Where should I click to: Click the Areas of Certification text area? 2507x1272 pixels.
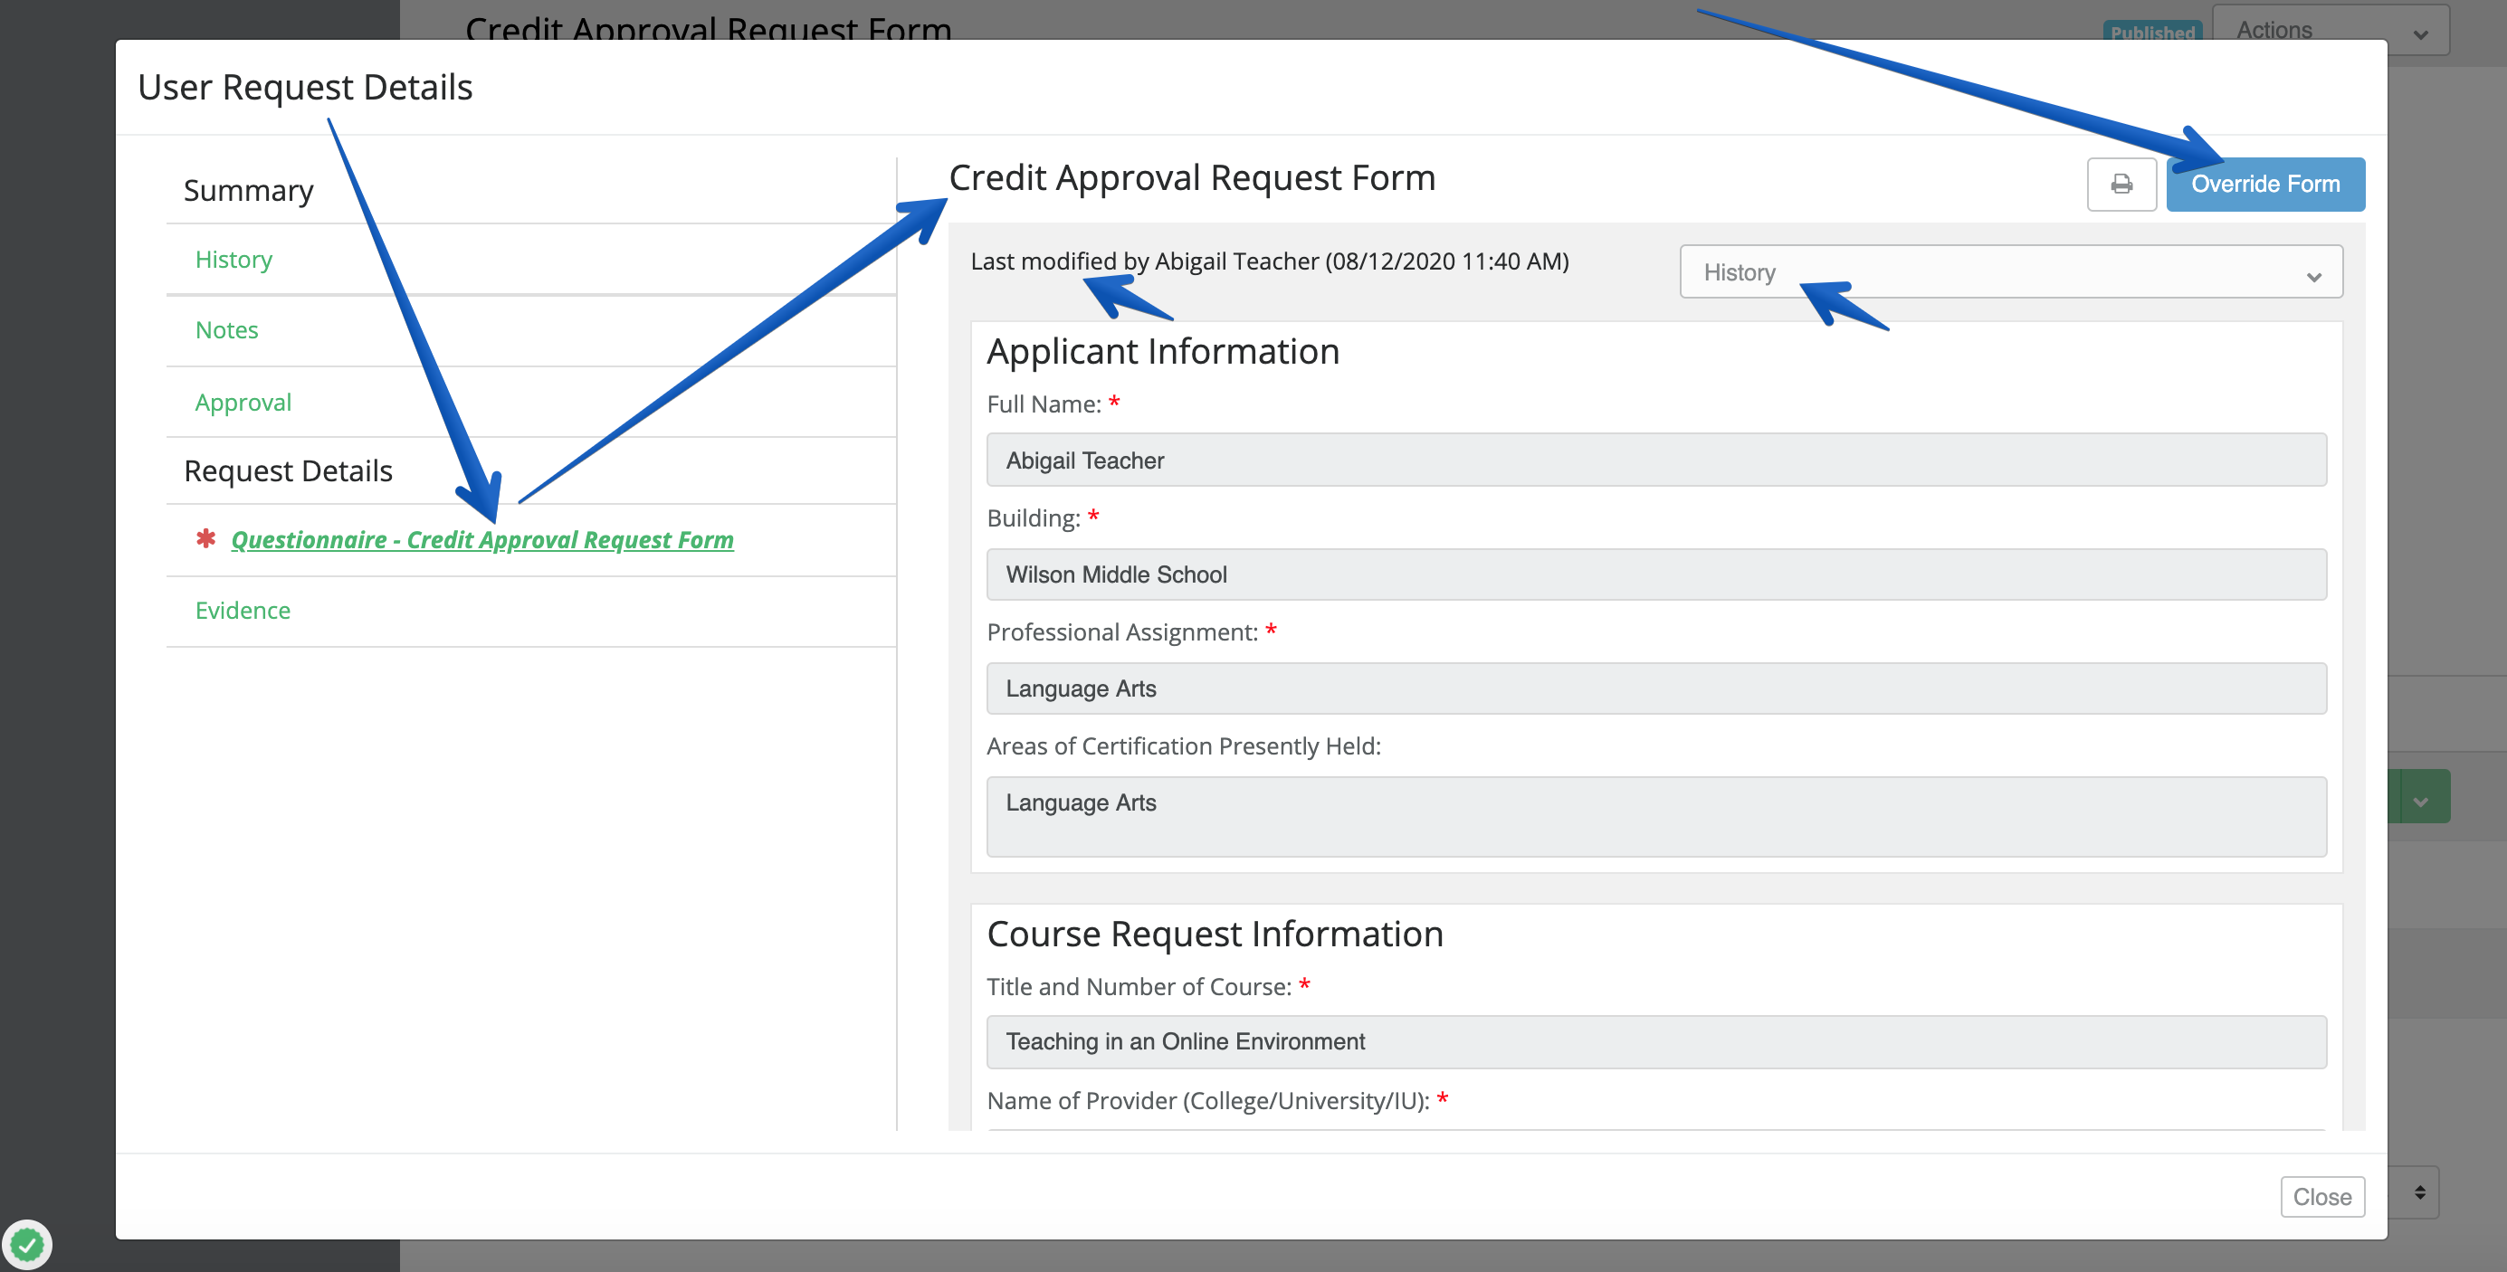pos(1655,816)
